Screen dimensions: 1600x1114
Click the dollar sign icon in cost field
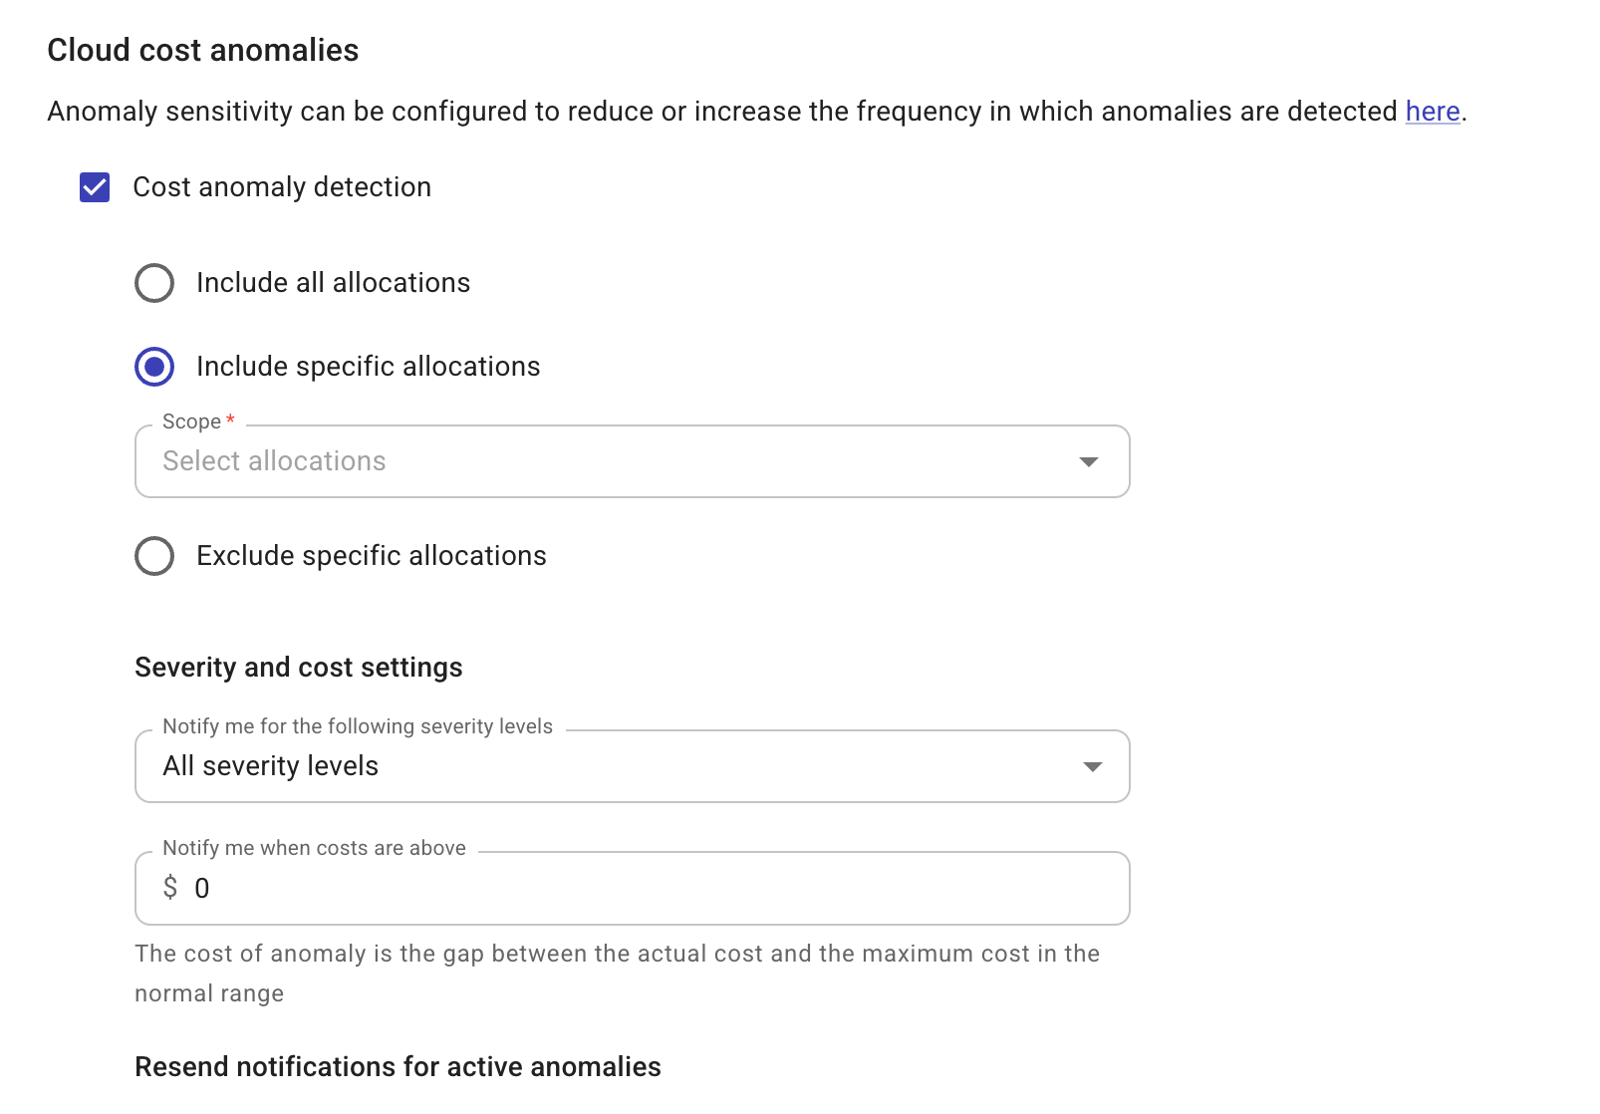click(x=169, y=888)
